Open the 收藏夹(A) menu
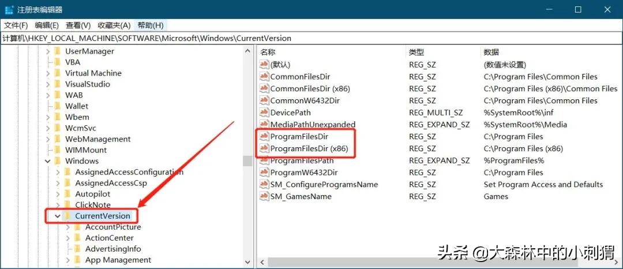Viewport: 623px width, 269px height. 114,25
